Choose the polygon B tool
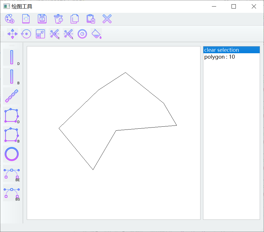 point(12,135)
